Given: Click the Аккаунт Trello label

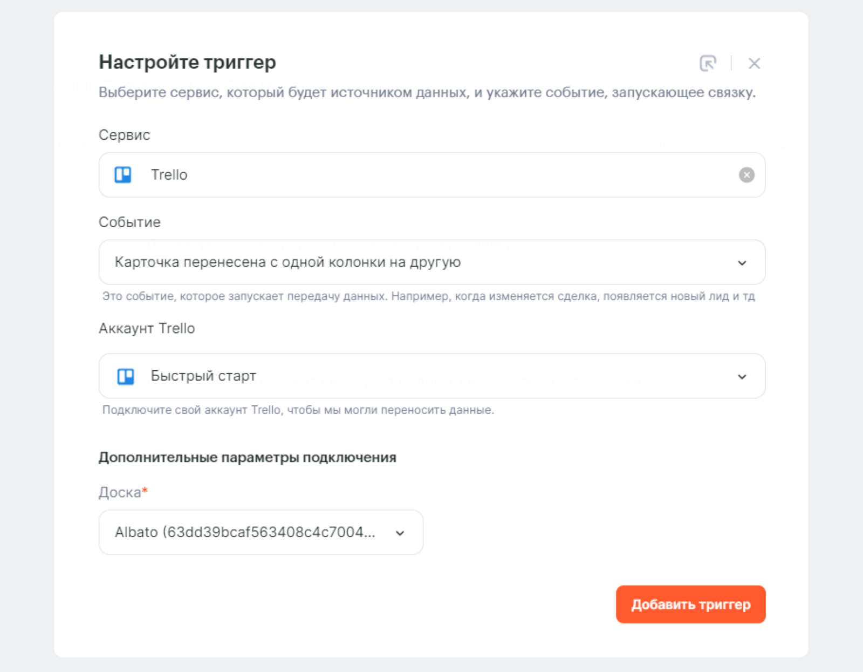Looking at the screenshot, I should click(147, 328).
